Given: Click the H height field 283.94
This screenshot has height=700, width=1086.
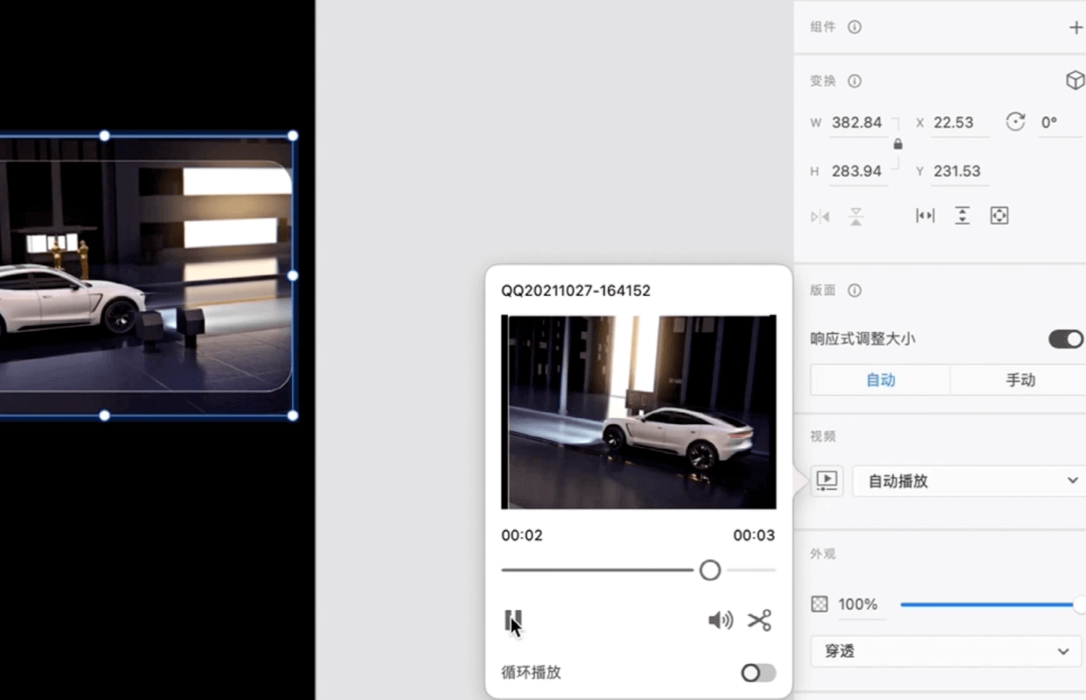Looking at the screenshot, I should 857,172.
